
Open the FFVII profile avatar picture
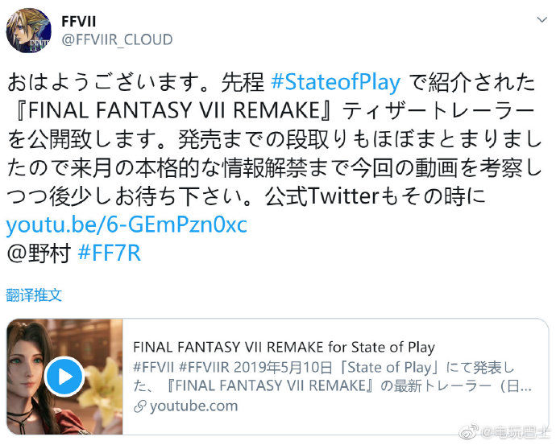[29, 31]
